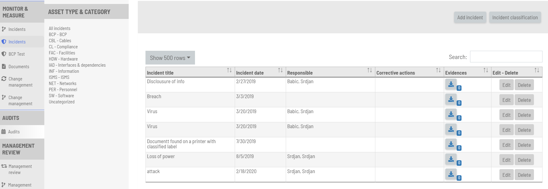Sort the table by Incident title
Screen dimensions: 548x189
pos(229,70)
